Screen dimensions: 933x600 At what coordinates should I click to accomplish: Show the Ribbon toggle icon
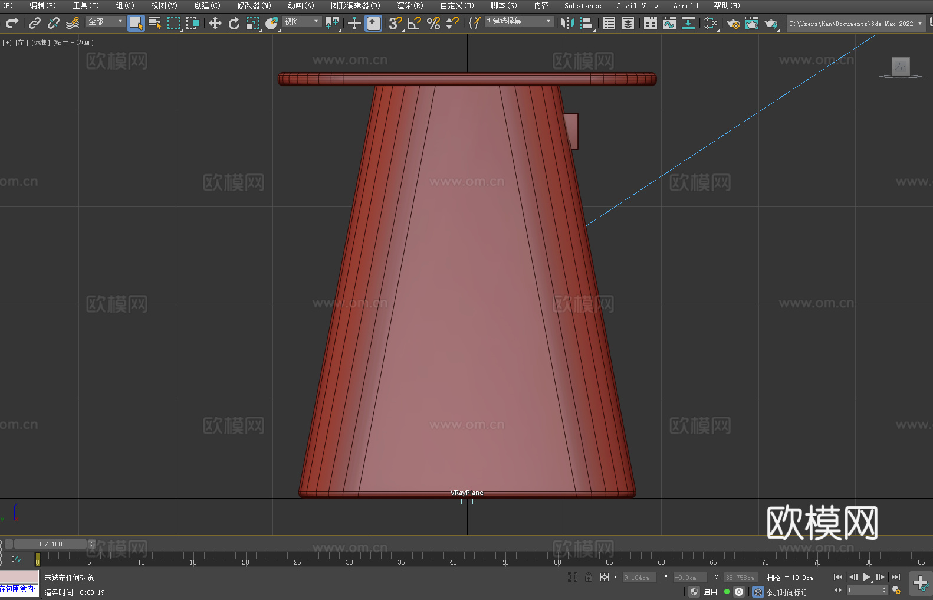(651, 23)
